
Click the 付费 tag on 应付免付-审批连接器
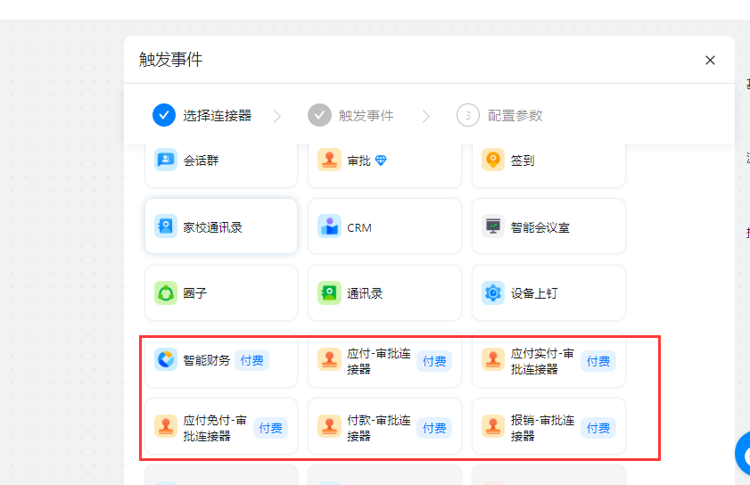(270, 428)
